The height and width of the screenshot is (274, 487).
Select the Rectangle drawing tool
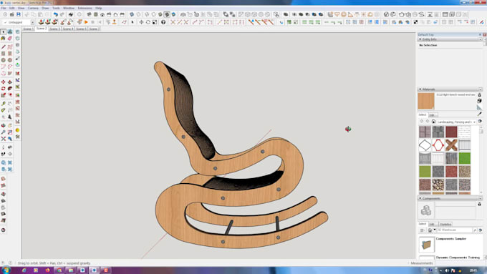coord(3,54)
